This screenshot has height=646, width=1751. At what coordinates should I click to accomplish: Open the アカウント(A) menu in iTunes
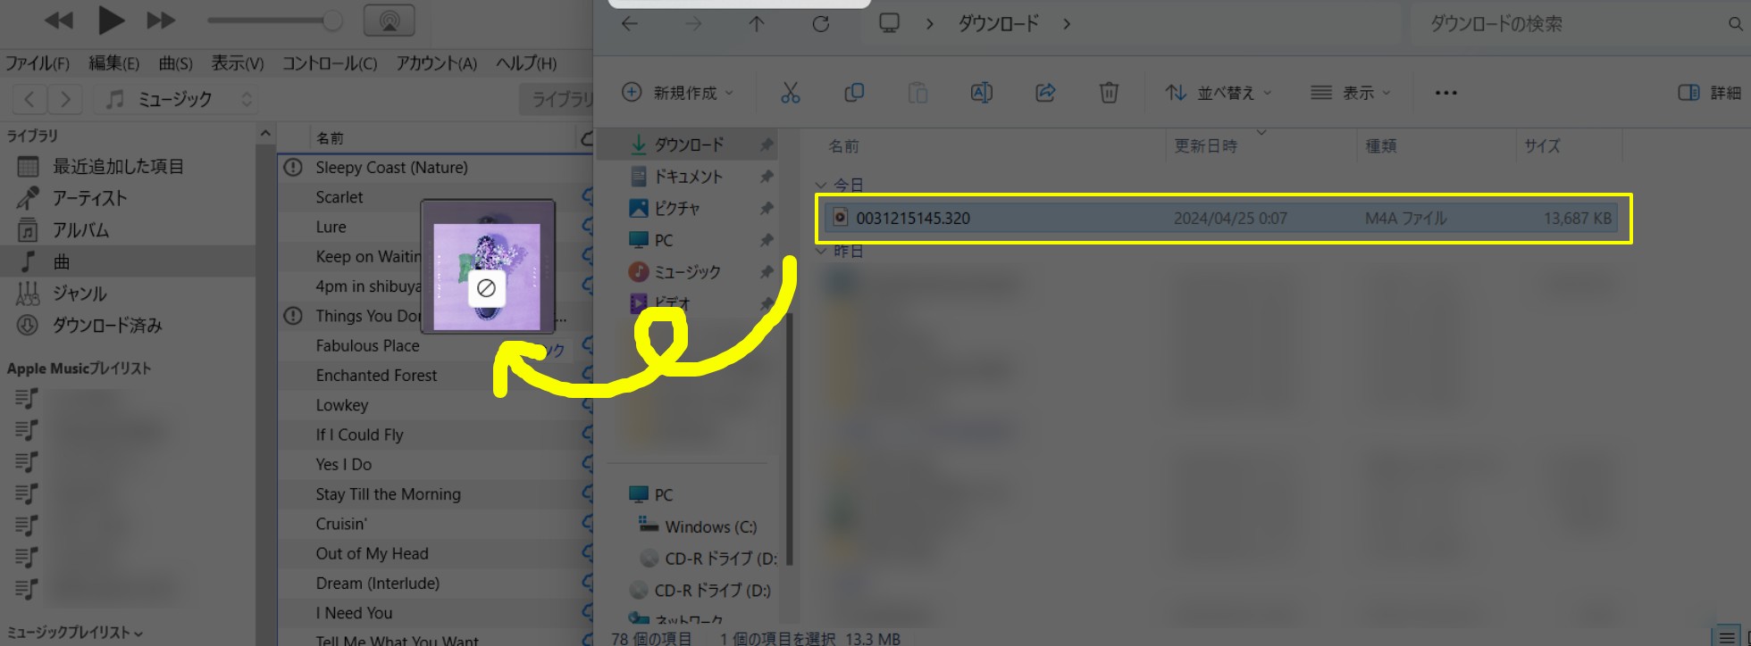pos(436,63)
